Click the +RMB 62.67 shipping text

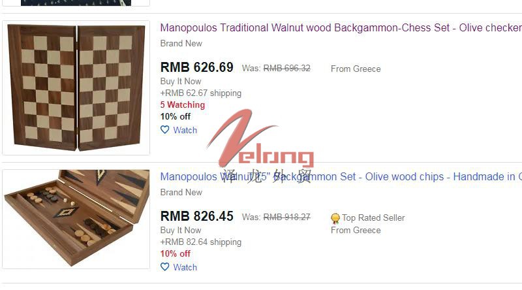point(201,93)
